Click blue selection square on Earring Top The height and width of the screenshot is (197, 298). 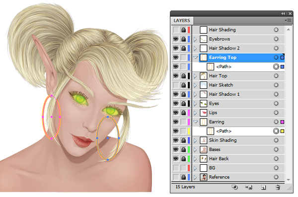[x=283, y=58]
